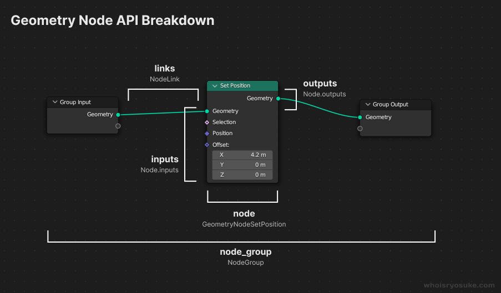Image resolution: width=501 pixels, height=293 pixels.
Task: Click the Position diamond input socket
Action: click(x=207, y=133)
